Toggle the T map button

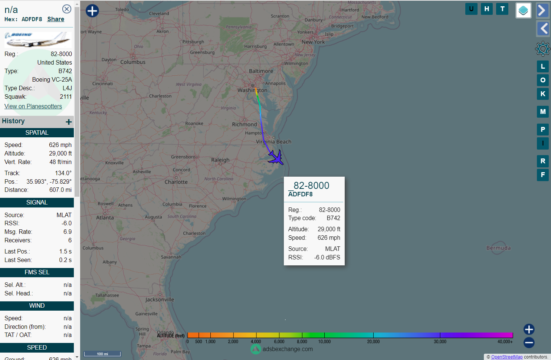point(502,9)
